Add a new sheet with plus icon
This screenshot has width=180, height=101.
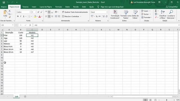coord(25,97)
